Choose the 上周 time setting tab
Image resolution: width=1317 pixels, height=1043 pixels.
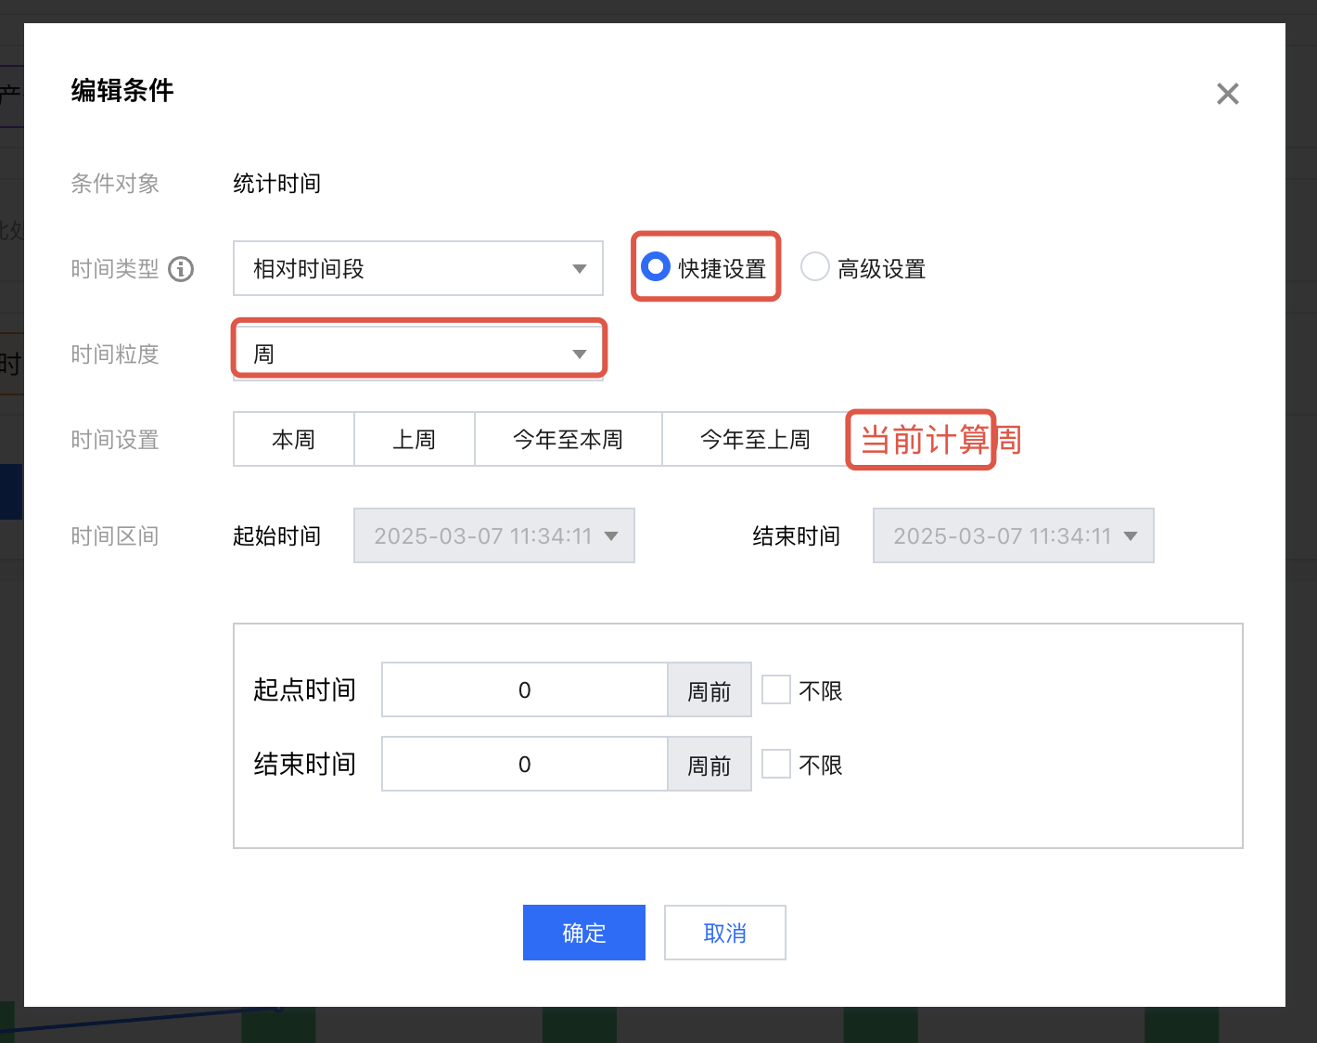tap(414, 439)
